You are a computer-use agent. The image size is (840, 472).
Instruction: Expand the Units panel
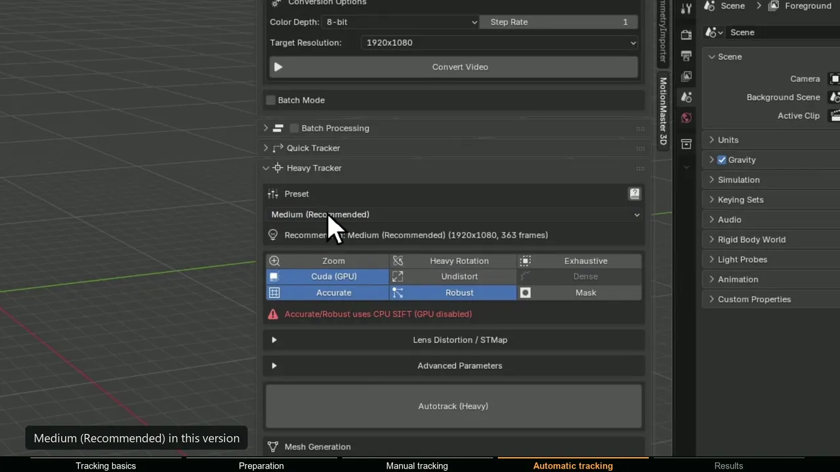(711, 140)
